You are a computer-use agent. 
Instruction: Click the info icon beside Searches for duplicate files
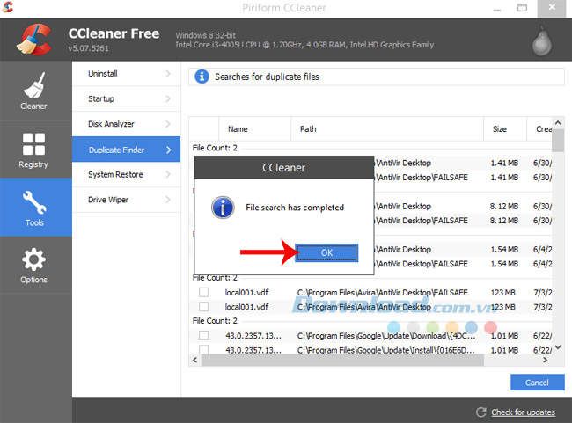pos(202,77)
